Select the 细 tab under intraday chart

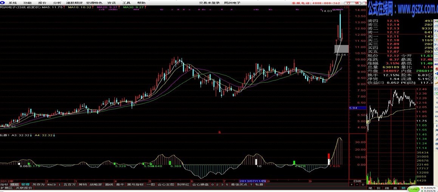coord(387,188)
